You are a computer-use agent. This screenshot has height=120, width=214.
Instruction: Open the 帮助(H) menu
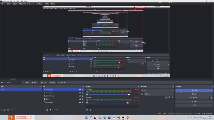click(53, 4)
